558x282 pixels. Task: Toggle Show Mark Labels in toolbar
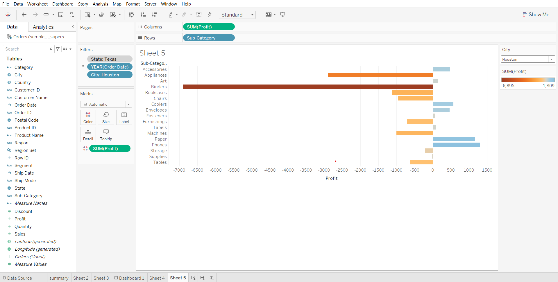click(199, 15)
